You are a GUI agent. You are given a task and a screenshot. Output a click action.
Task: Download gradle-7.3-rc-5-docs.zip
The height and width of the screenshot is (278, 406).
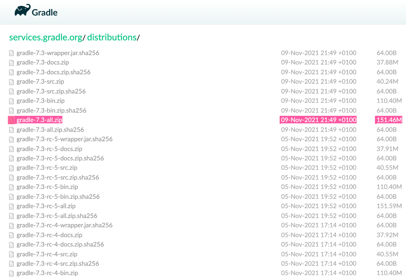(49, 149)
